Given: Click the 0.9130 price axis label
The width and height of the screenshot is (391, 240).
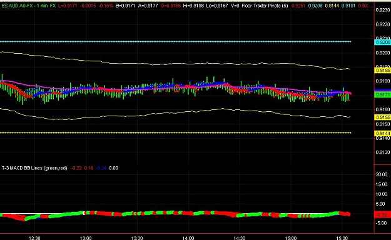Looking at the screenshot, I should pyautogui.click(x=383, y=152).
